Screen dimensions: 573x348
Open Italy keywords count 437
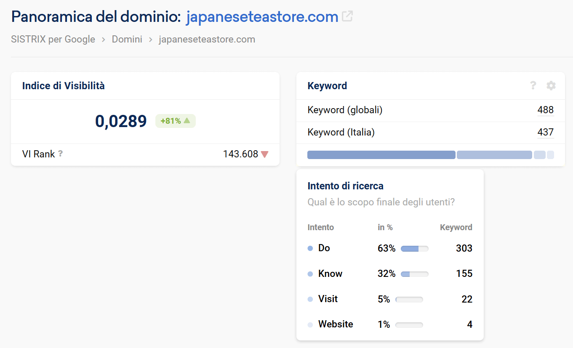click(545, 133)
